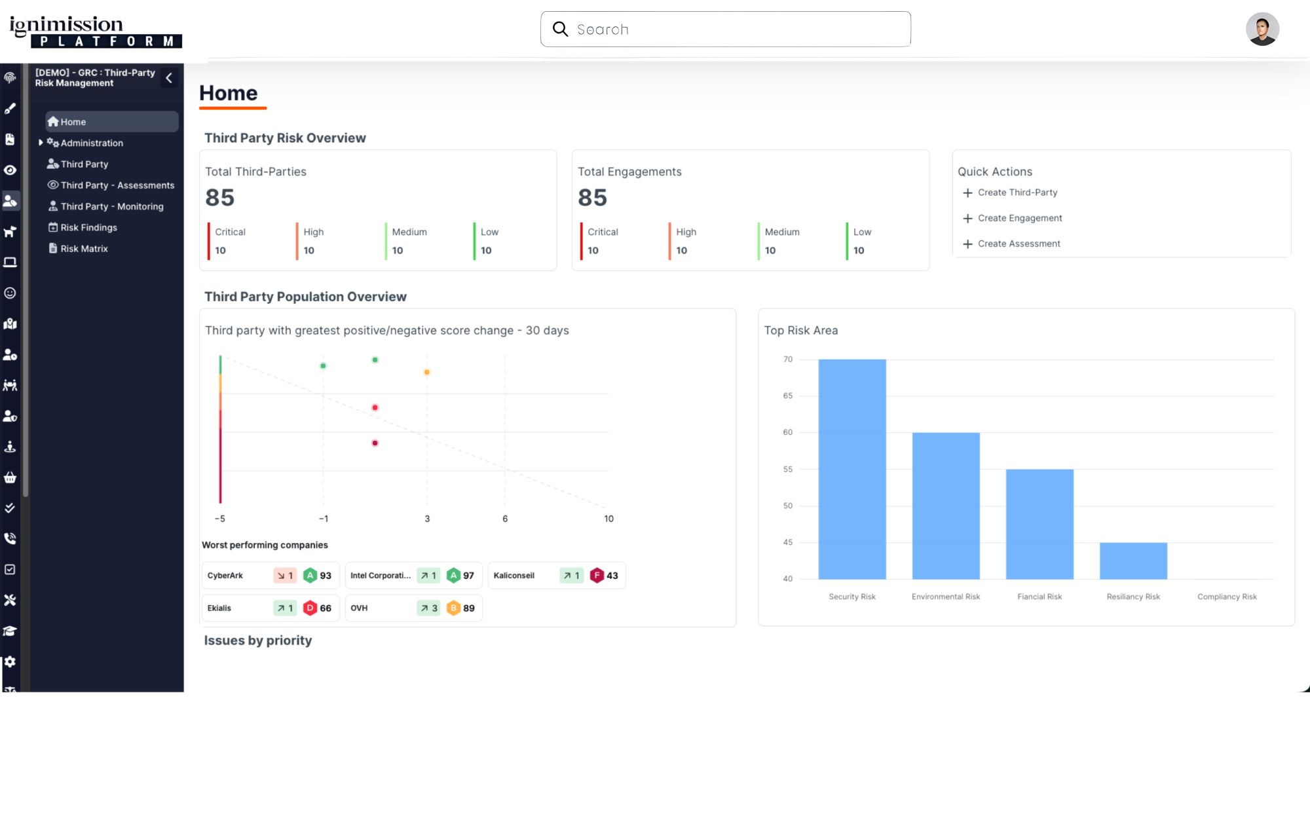Select the laptop icon in the sidebar
Viewport: 1310px width, 833px height.
(10, 263)
